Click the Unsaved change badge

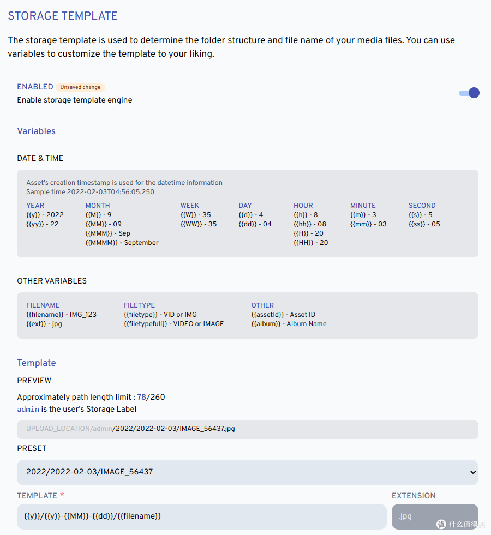coord(80,87)
